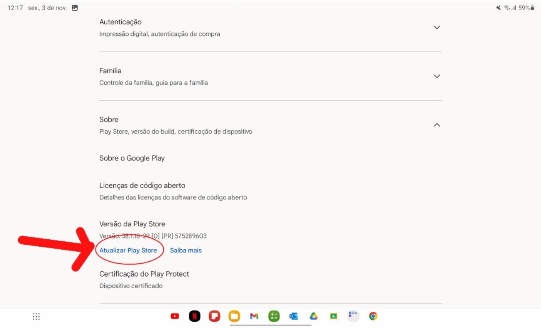Tap the Versão da Play Store heading

tap(132, 224)
